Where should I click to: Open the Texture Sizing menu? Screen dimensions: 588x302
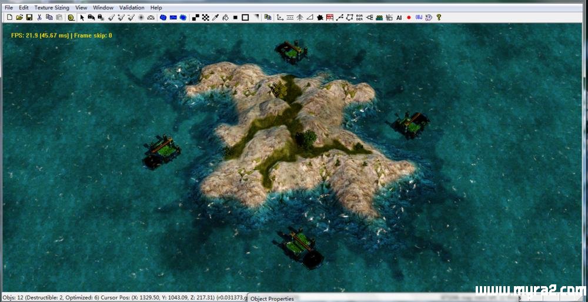tap(52, 8)
